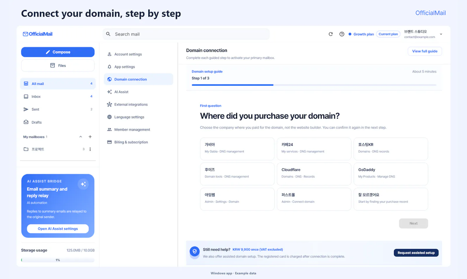Click the External integrations hub icon
The image size is (467, 279).
pyautogui.click(x=109, y=104)
